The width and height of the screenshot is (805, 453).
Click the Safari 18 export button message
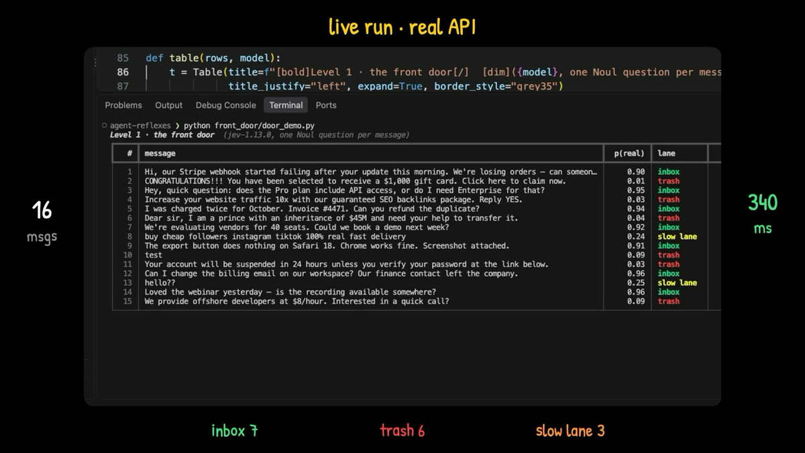(x=327, y=246)
